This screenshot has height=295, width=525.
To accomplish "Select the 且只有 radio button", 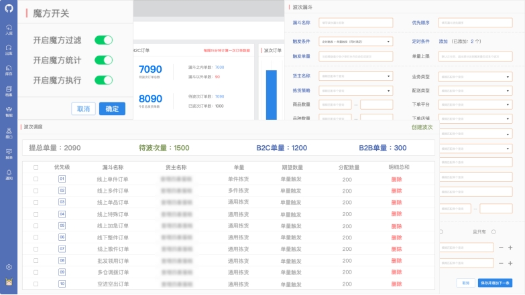I will pos(493,232).
